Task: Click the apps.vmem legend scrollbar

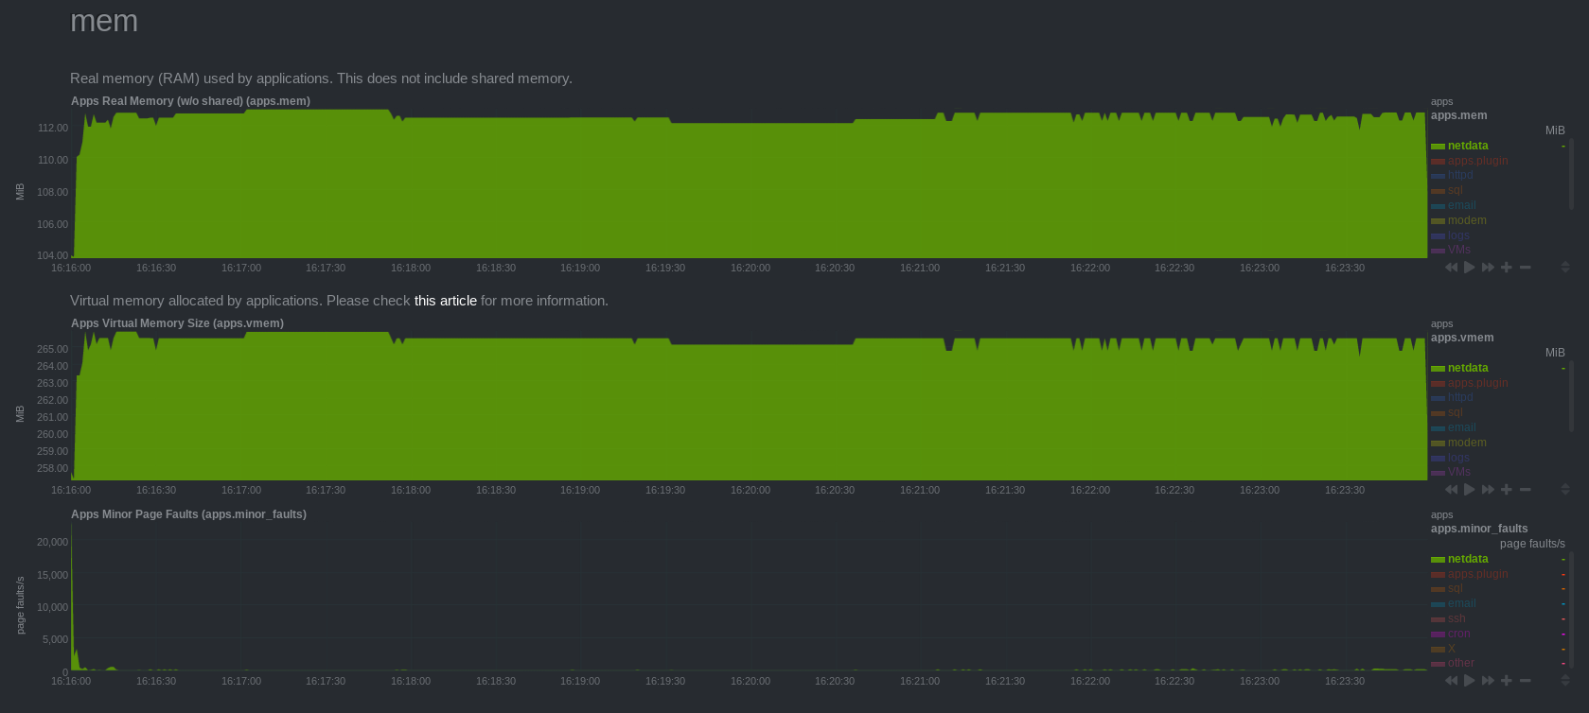Action: click(x=1572, y=397)
